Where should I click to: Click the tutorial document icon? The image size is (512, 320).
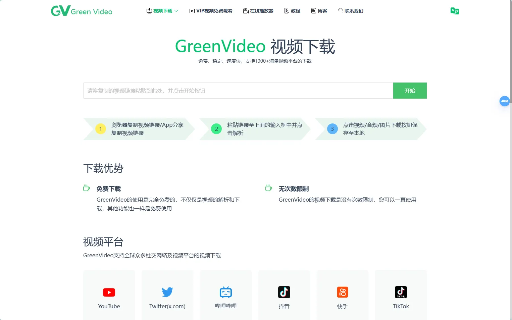pos(287,11)
